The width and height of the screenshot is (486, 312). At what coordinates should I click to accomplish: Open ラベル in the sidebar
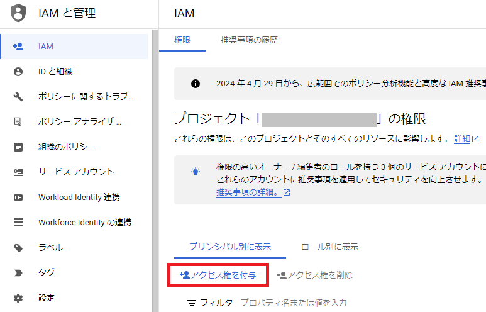tap(74, 248)
